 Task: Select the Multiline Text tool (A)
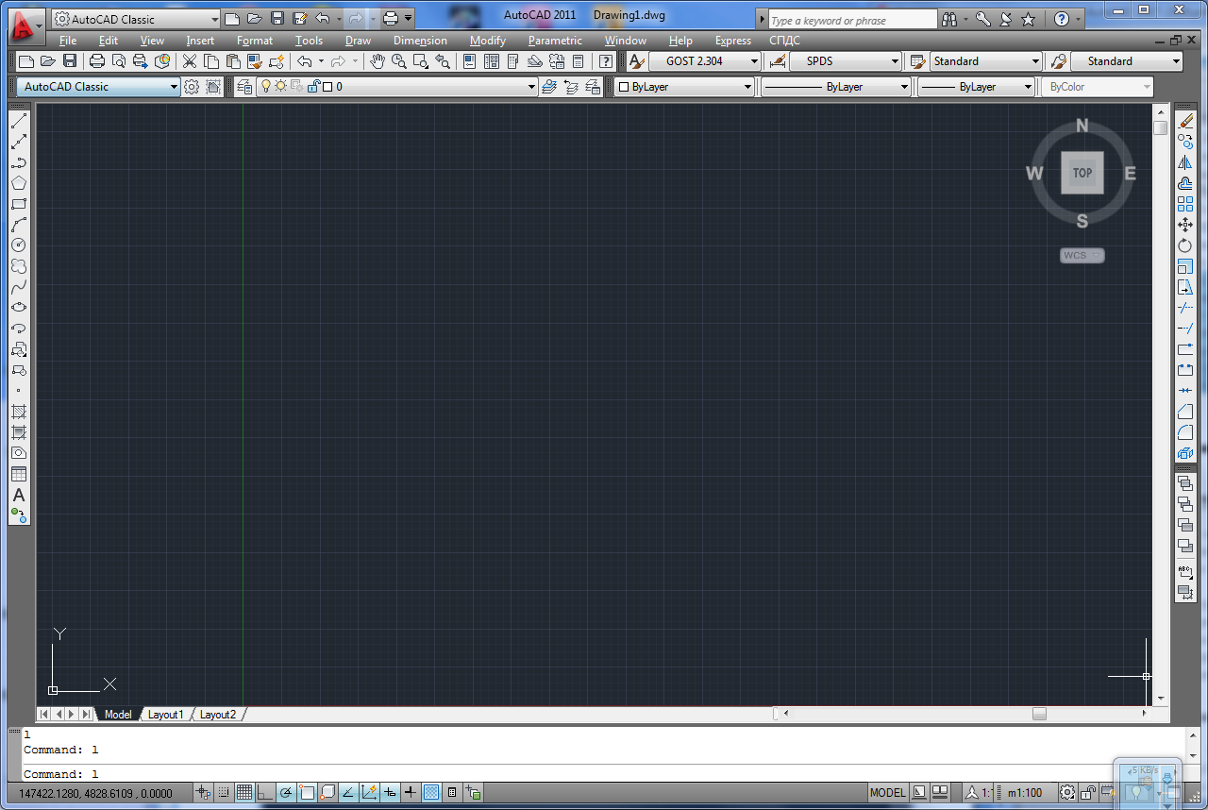19,495
